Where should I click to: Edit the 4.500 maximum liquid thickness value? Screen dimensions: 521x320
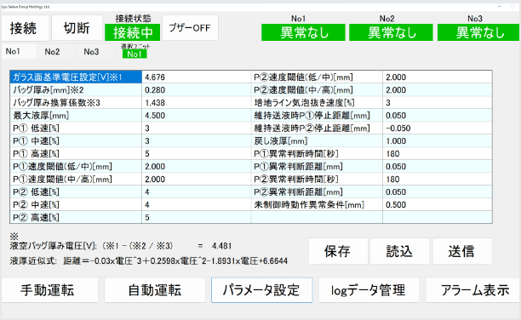(x=197, y=115)
